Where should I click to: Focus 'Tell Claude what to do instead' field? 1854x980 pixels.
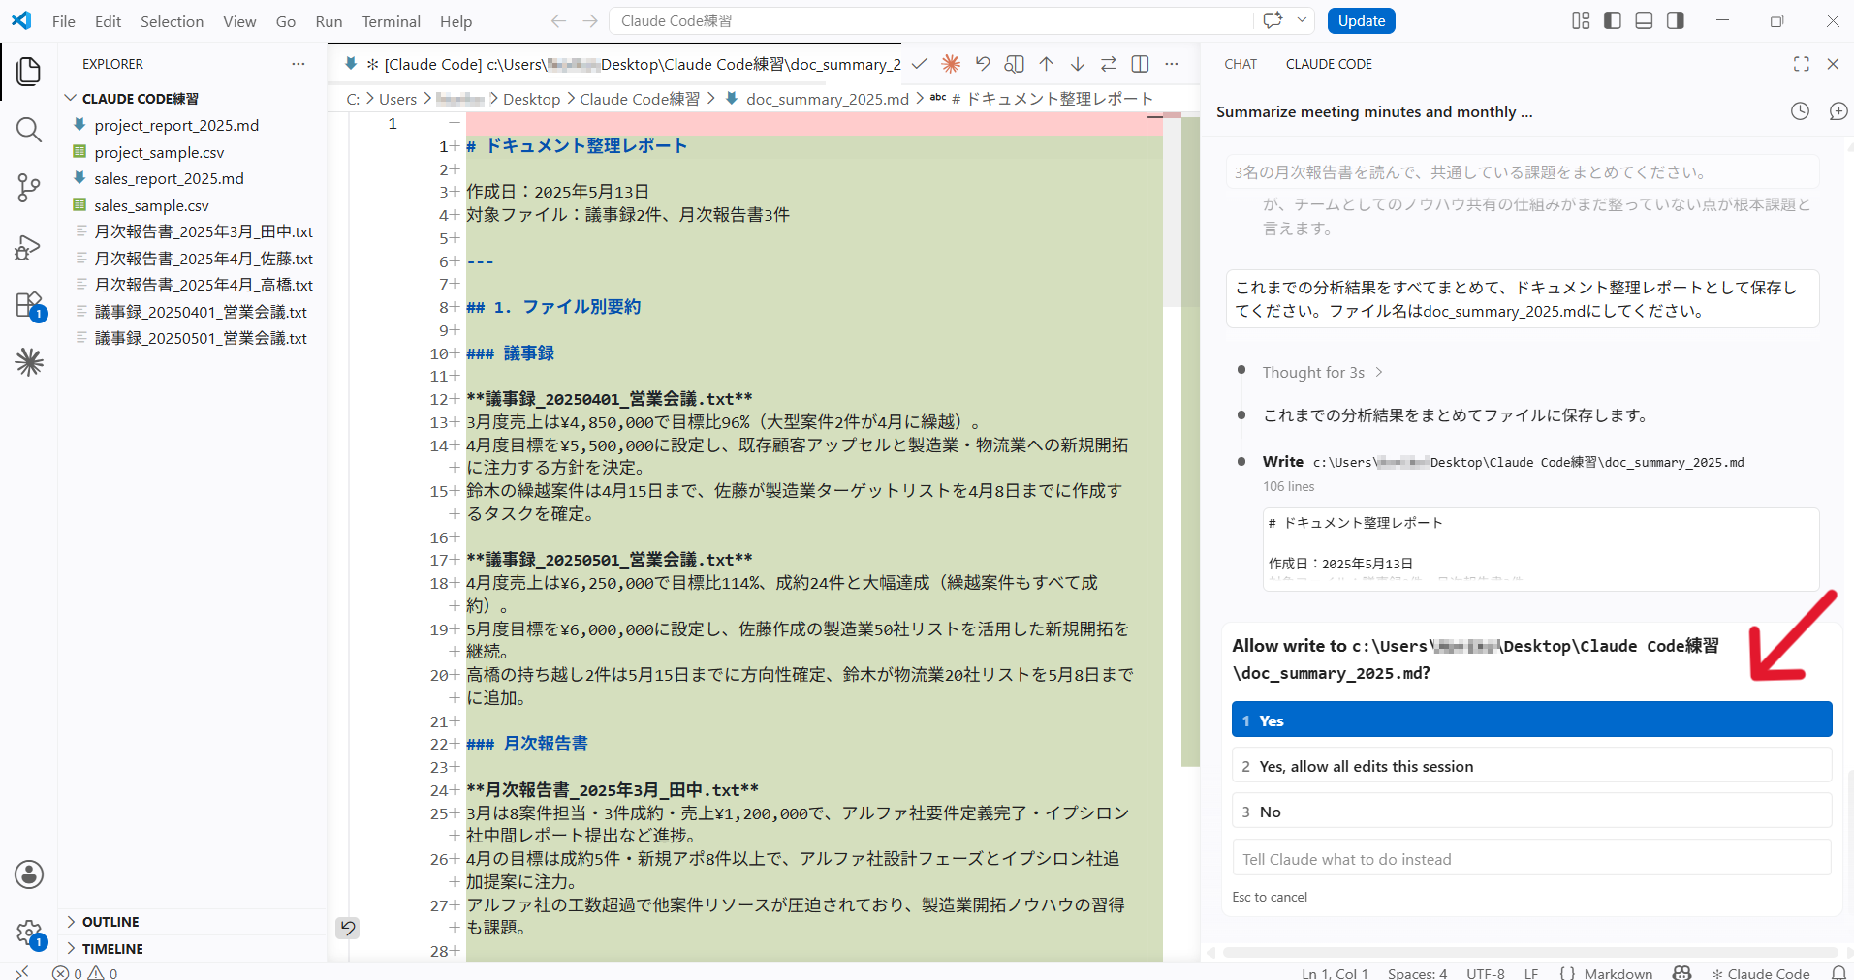pos(1531,858)
